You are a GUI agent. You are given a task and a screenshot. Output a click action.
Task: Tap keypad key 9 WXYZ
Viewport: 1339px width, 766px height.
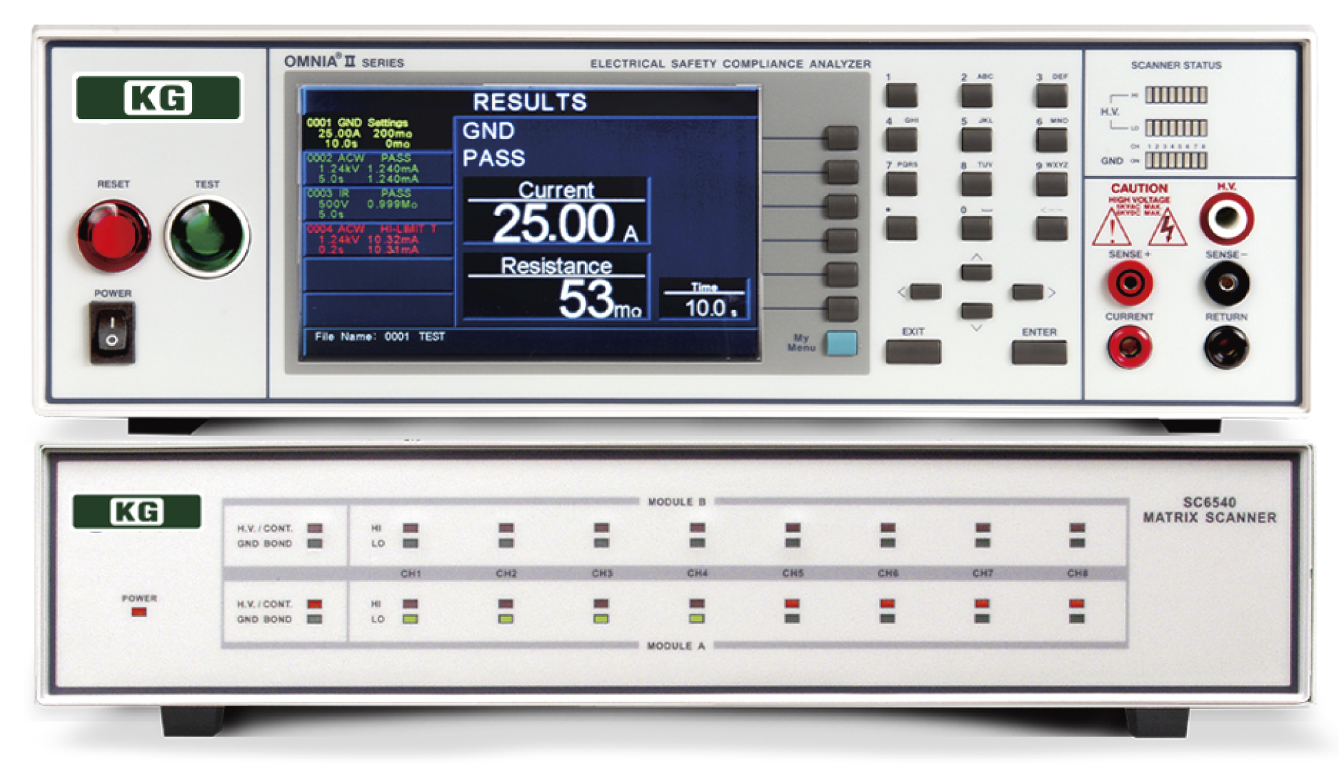pos(1051,184)
